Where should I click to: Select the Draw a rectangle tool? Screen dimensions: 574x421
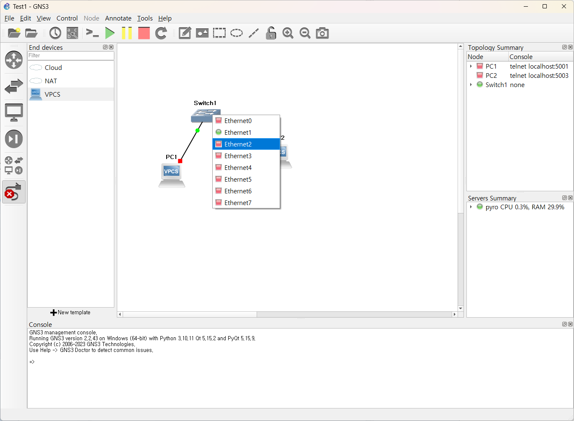[x=219, y=33]
